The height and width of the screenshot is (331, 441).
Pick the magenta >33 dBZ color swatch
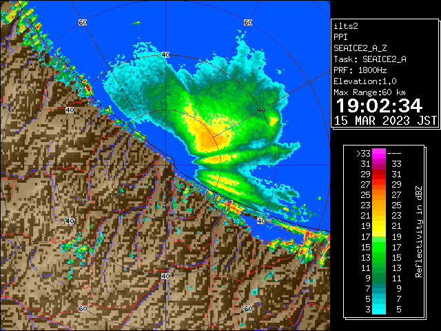(x=379, y=153)
